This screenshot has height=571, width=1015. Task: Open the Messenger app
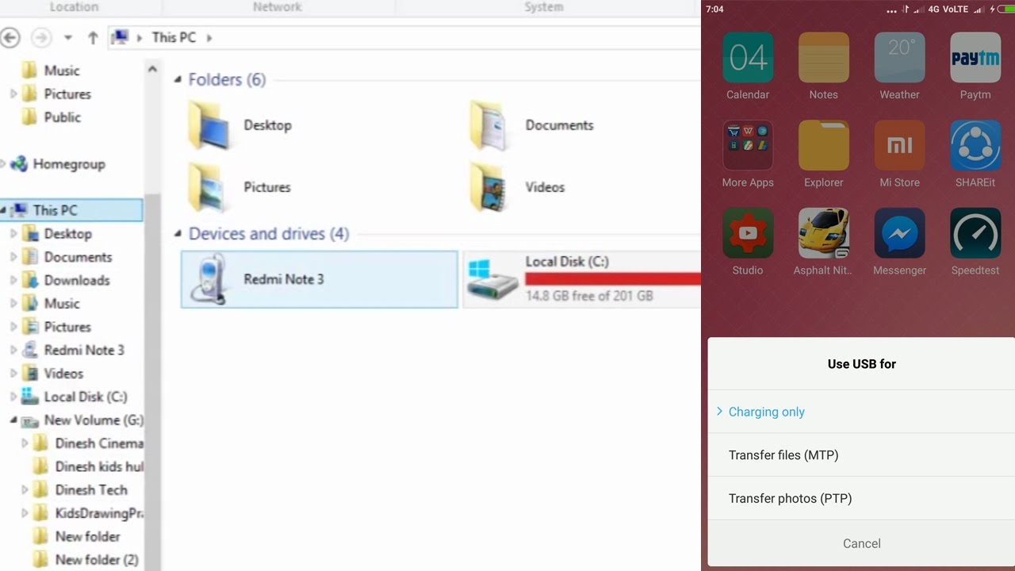pyautogui.click(x=899, y=233)
